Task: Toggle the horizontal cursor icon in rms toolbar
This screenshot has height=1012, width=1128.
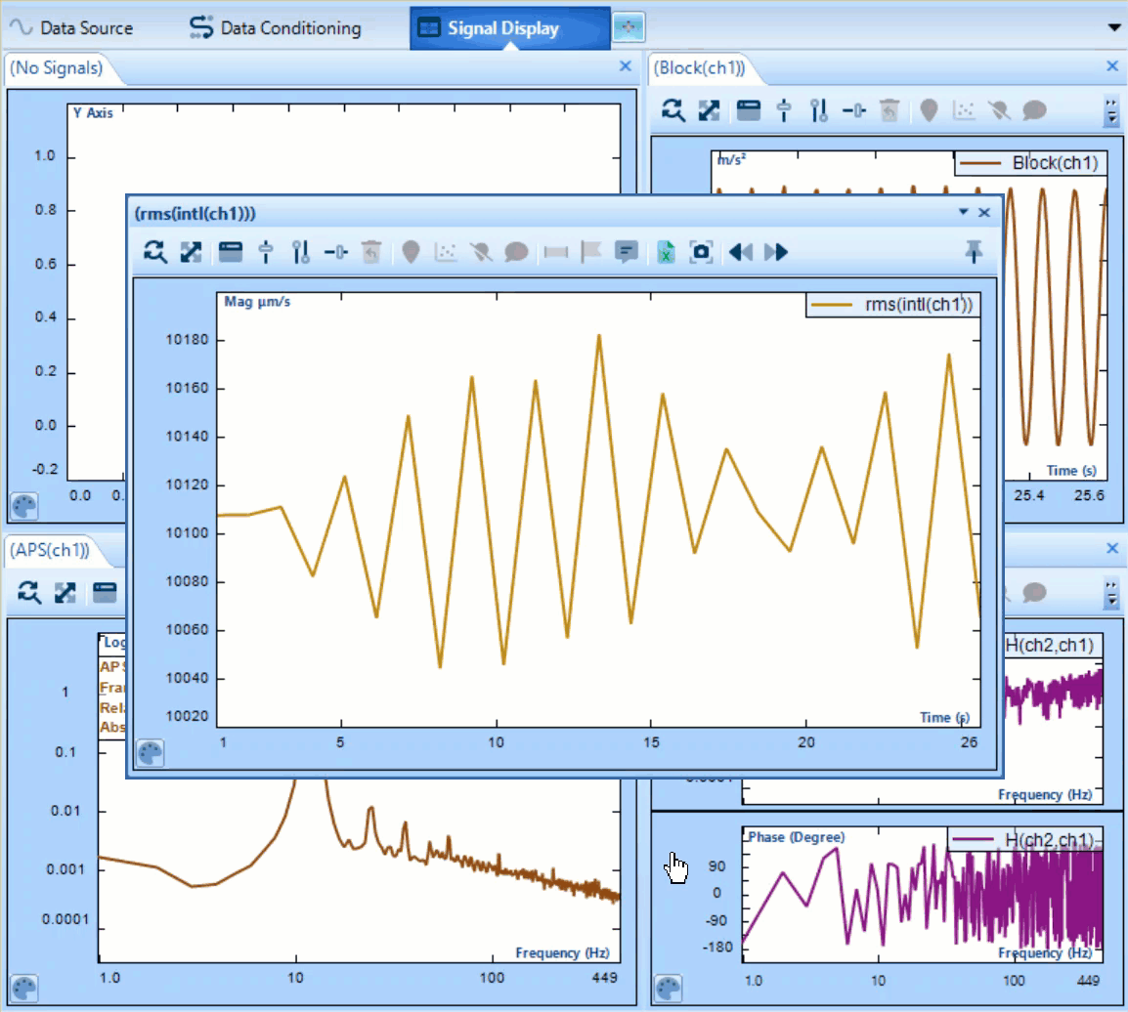Action: point(336,252)
